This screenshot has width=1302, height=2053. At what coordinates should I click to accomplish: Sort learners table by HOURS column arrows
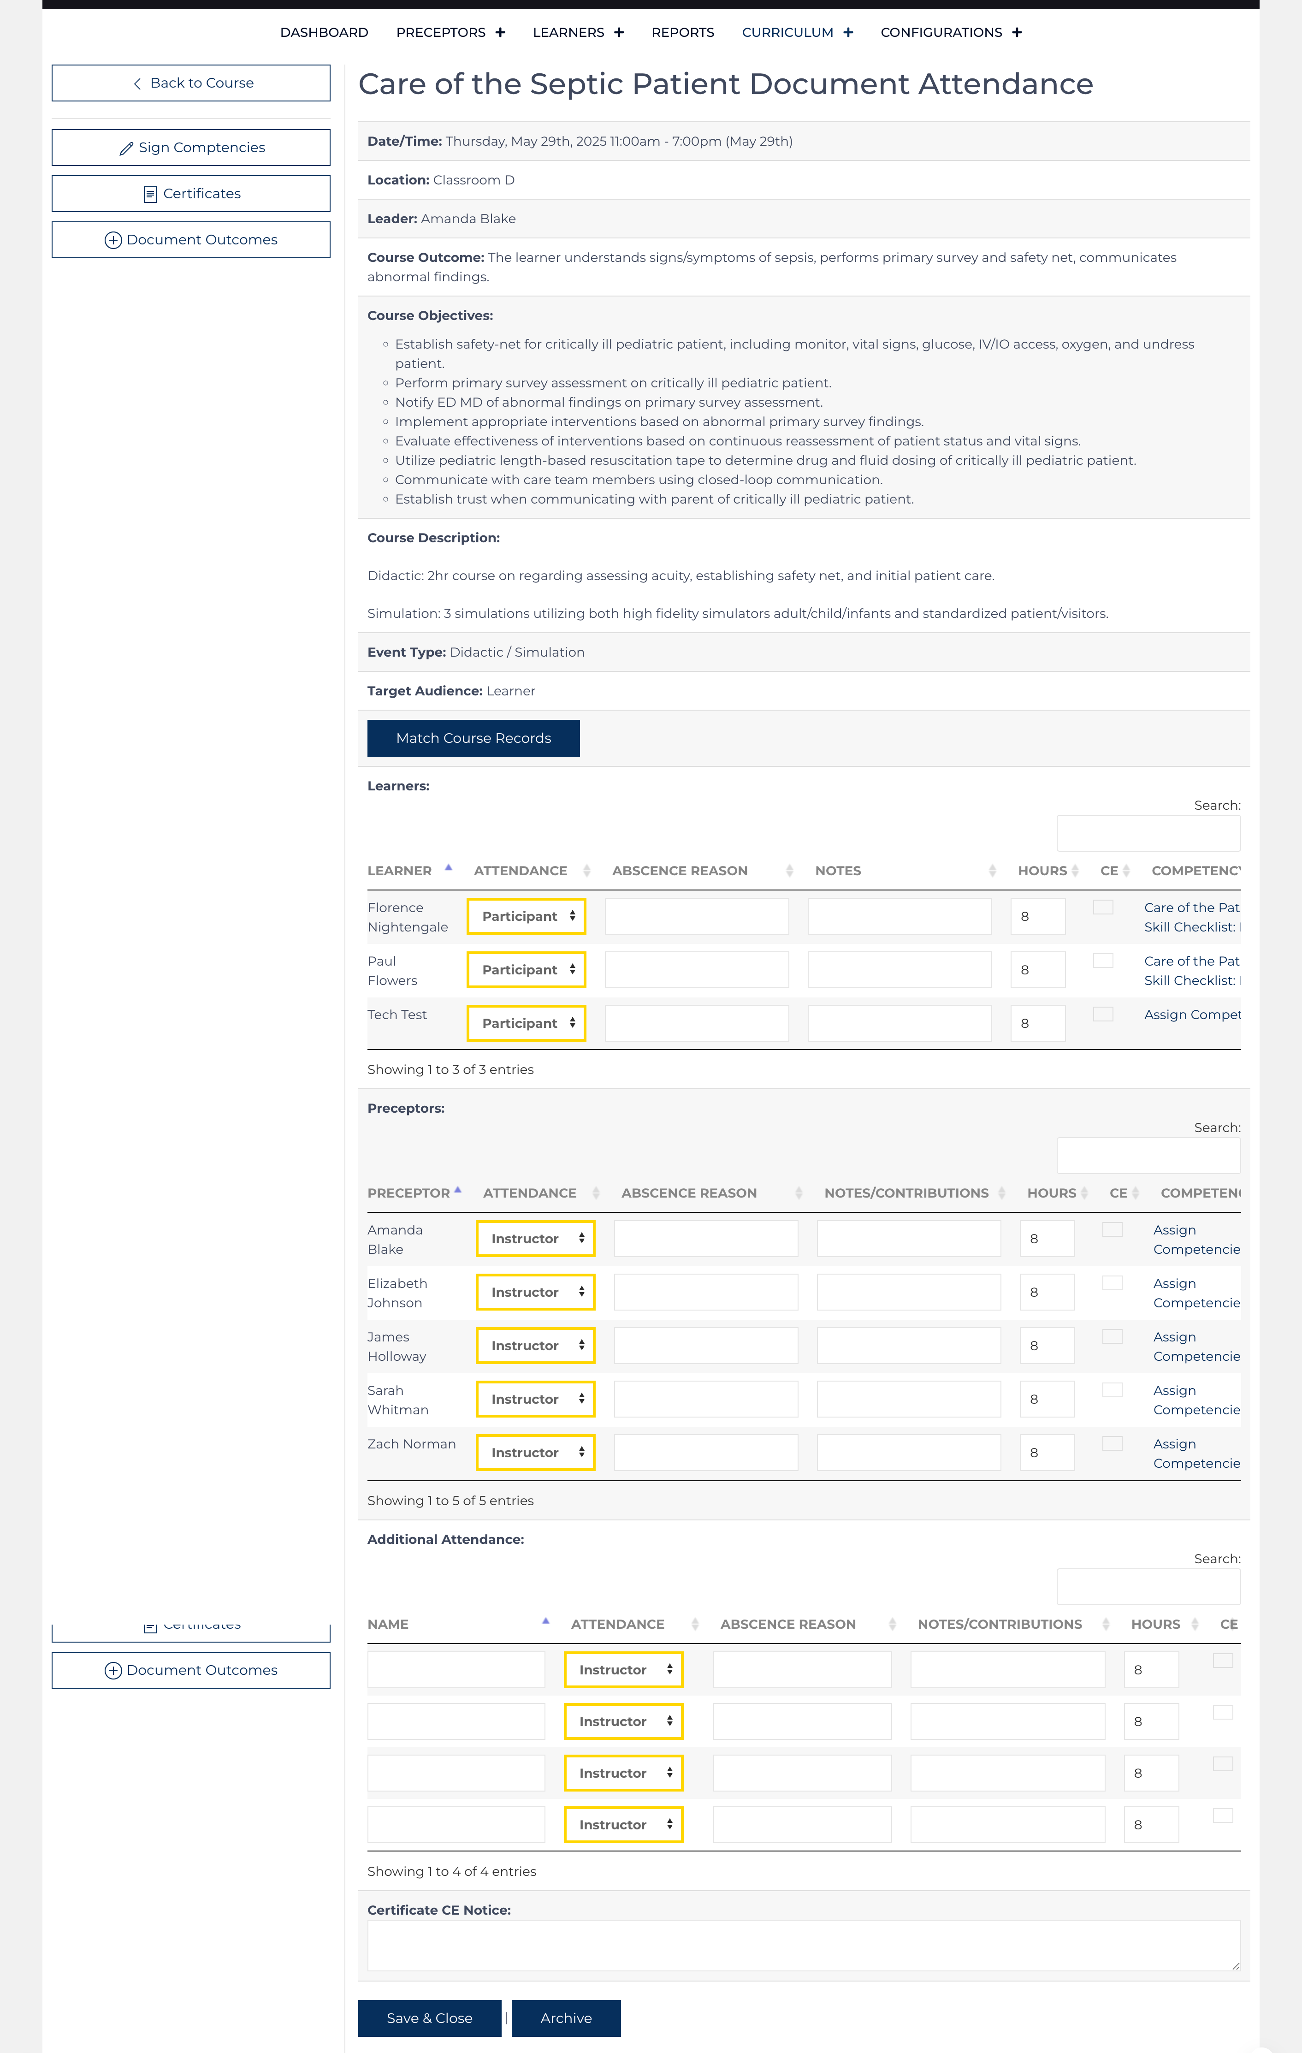point(1075,871)
